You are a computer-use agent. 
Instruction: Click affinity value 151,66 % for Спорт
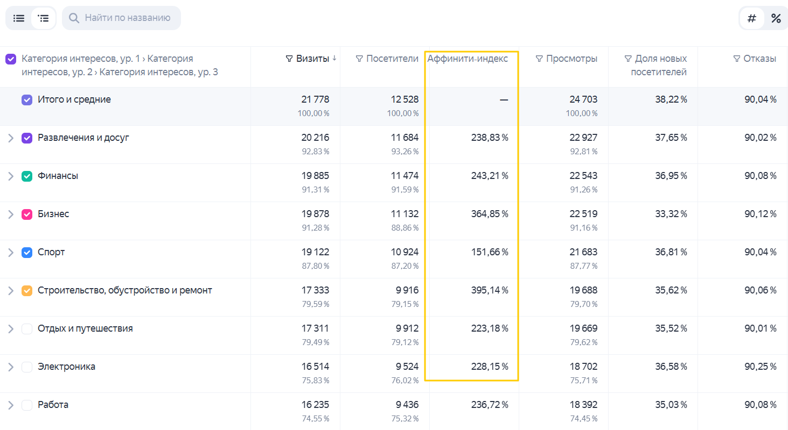[x=490, y=252]
